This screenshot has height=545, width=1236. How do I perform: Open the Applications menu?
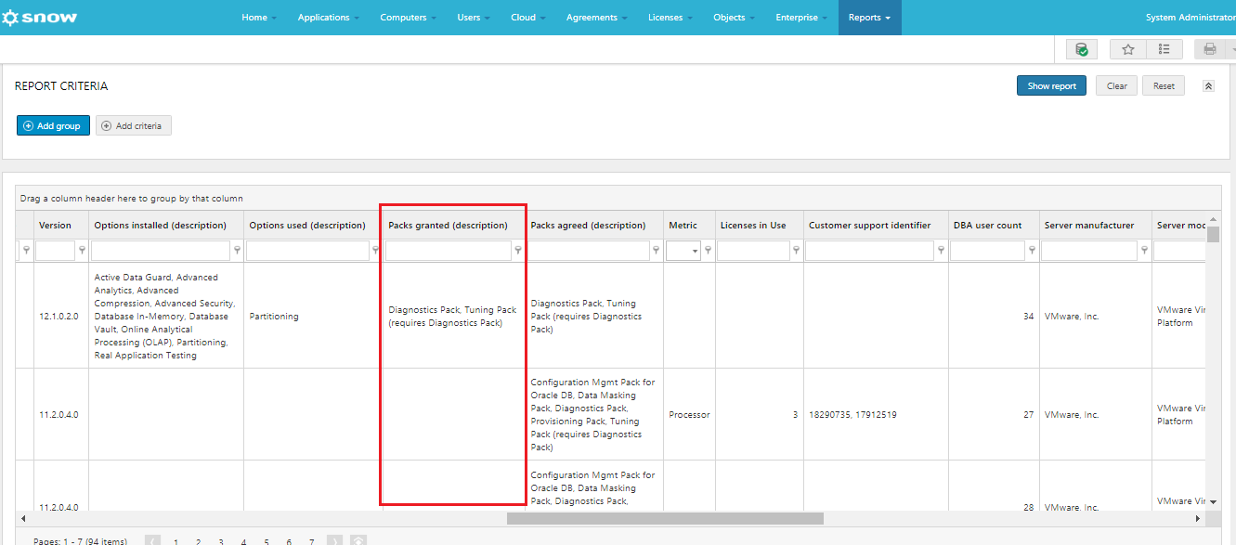coord(329,18)
